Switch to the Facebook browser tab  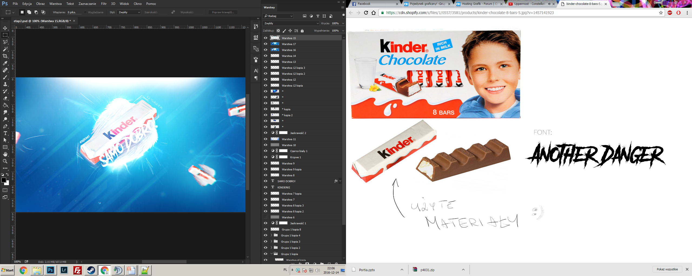point(373,4)
